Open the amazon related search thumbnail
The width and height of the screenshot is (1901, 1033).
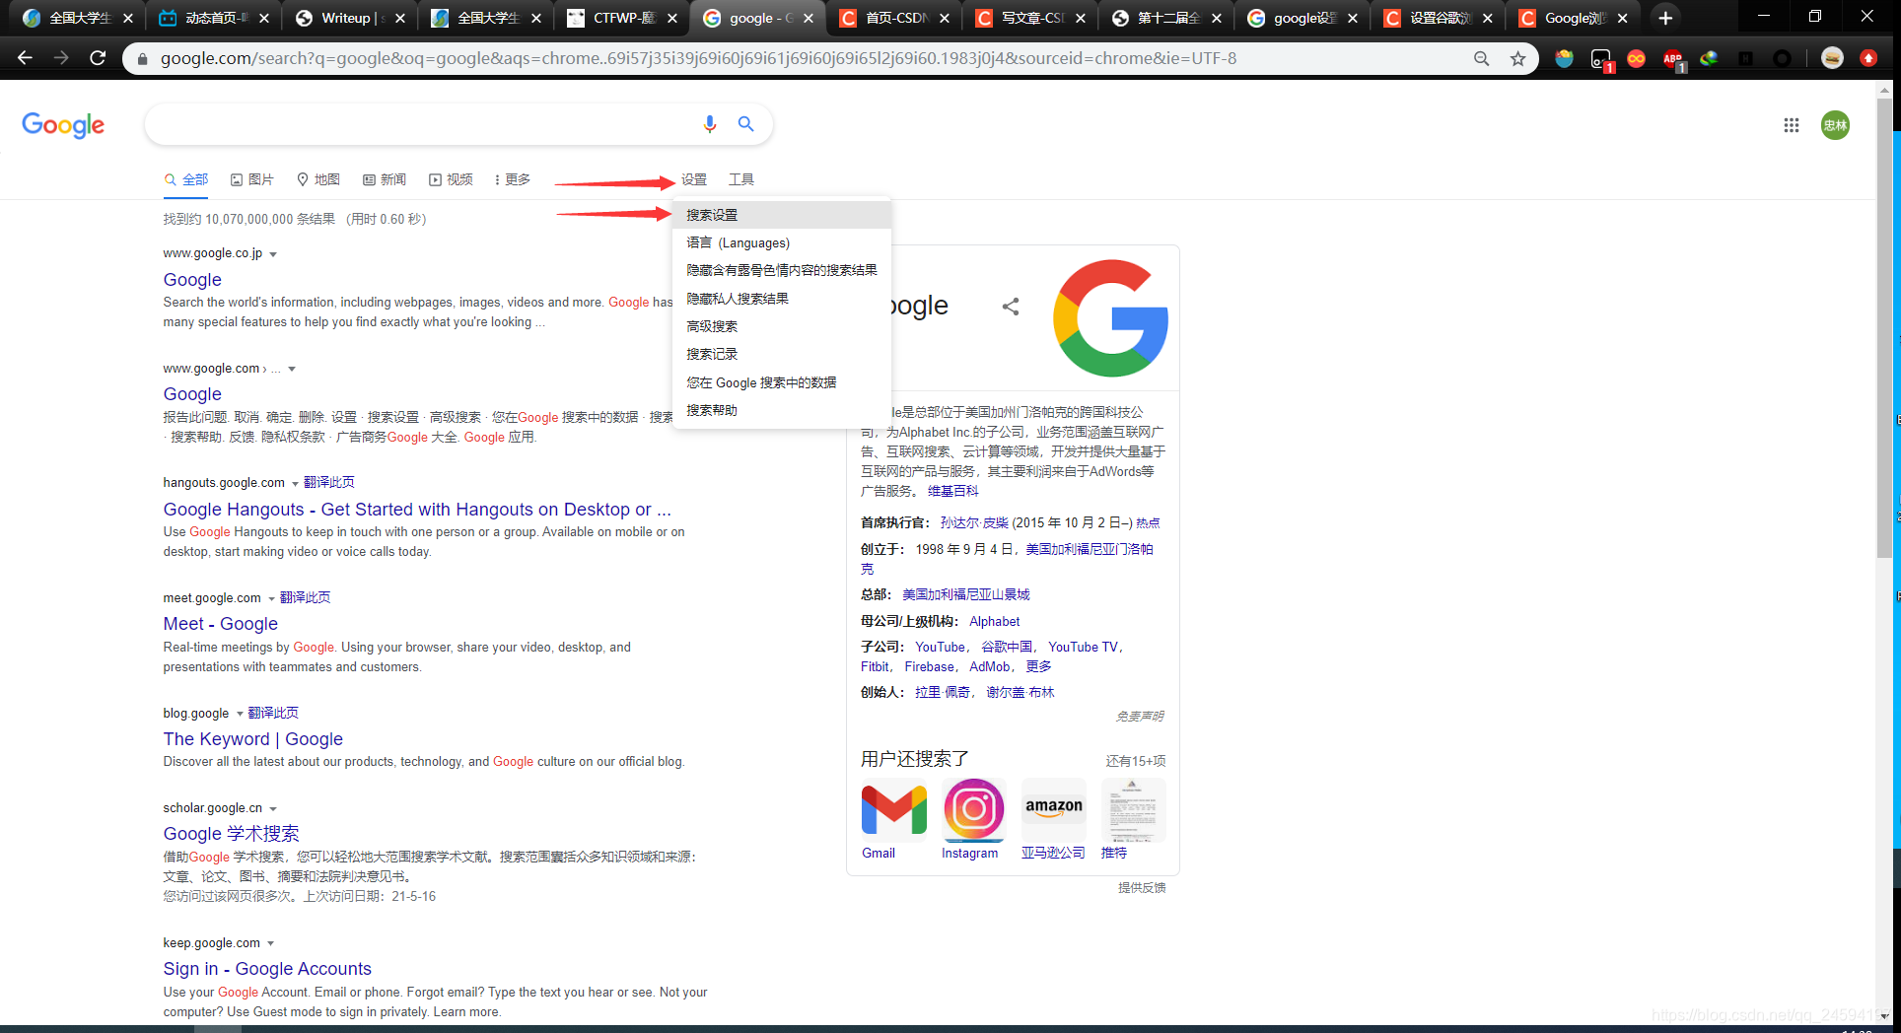point(1054,810)
